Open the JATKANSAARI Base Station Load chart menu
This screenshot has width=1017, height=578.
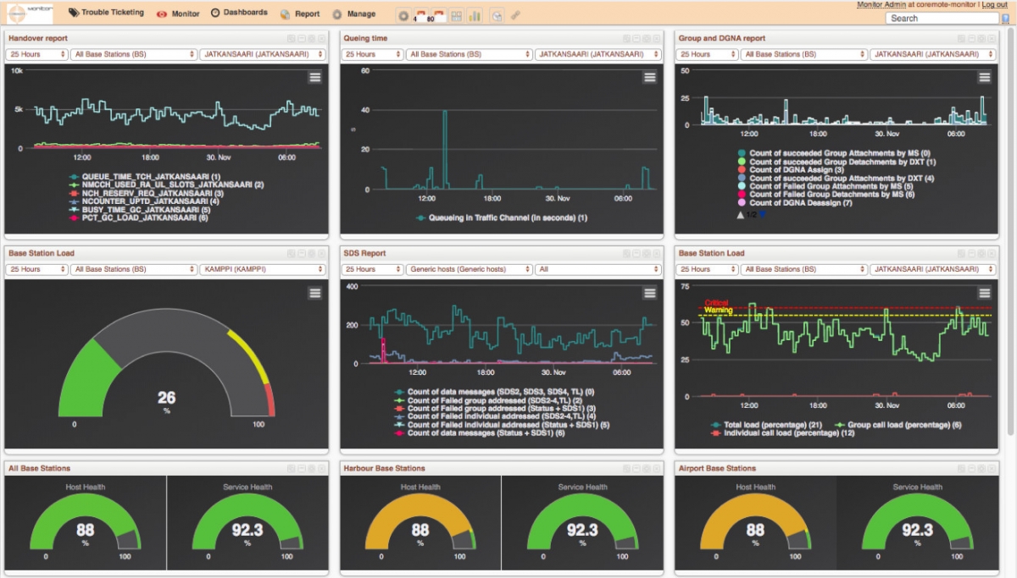(x=985, y=293)
